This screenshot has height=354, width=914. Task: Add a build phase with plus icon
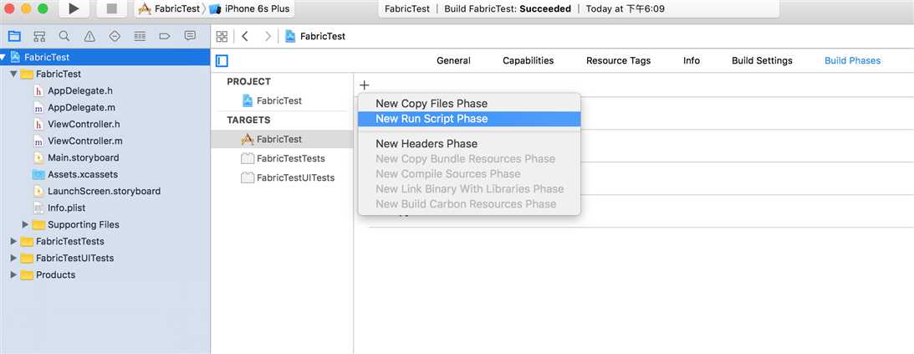365,85
